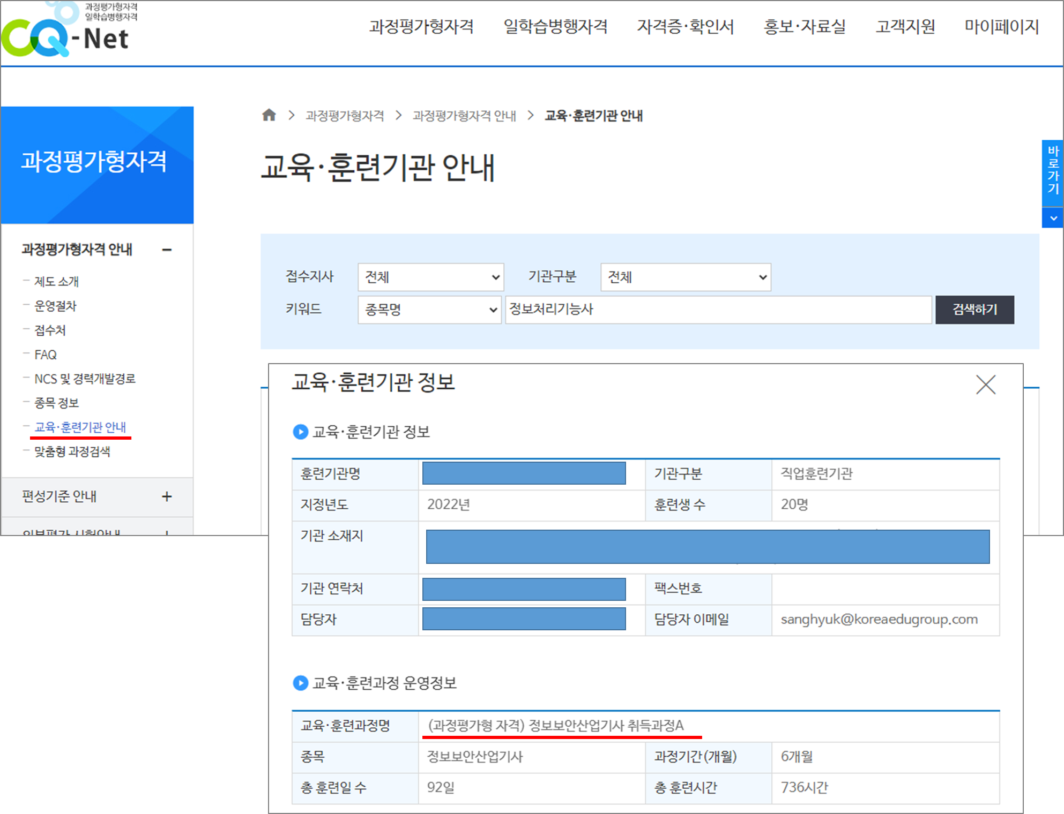Click the keyword search input field
Image resolution: width=1064 pixels, height=814 pixels.
click(717, 310)
